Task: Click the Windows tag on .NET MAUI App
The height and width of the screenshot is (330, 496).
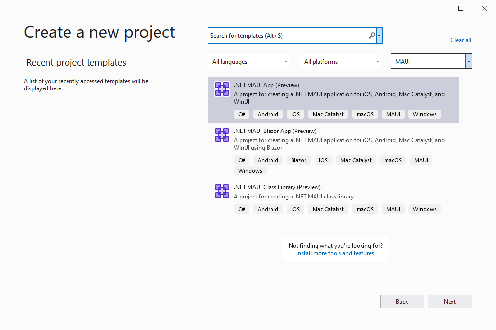Action: 424,114
